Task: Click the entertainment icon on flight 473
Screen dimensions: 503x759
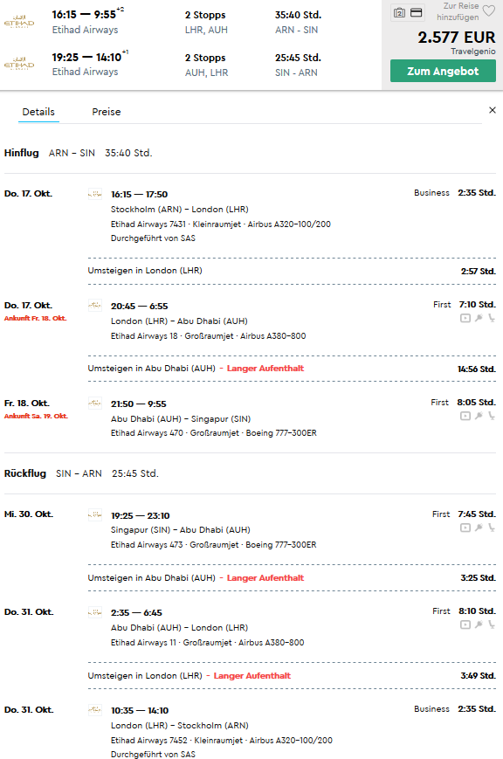Action: [x=465, y=528]
